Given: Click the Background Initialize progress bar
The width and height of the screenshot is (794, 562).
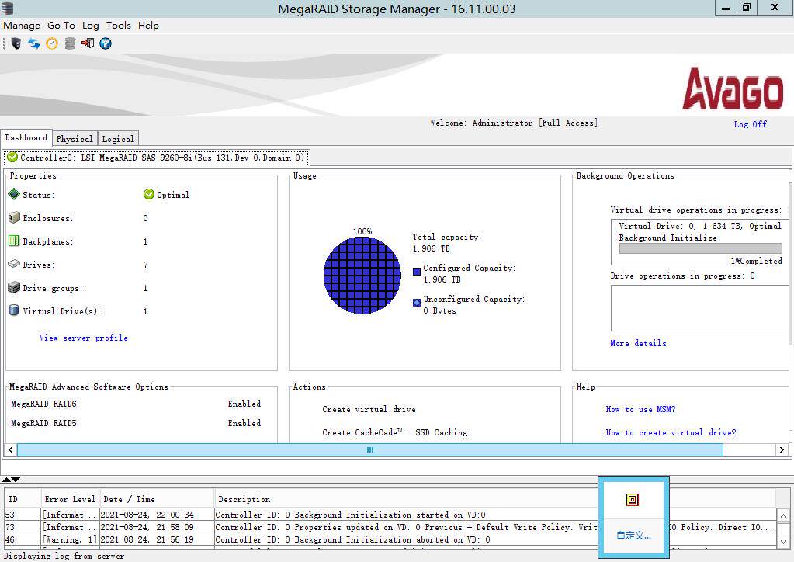Looking at the screenshot, I should point(700,248).
